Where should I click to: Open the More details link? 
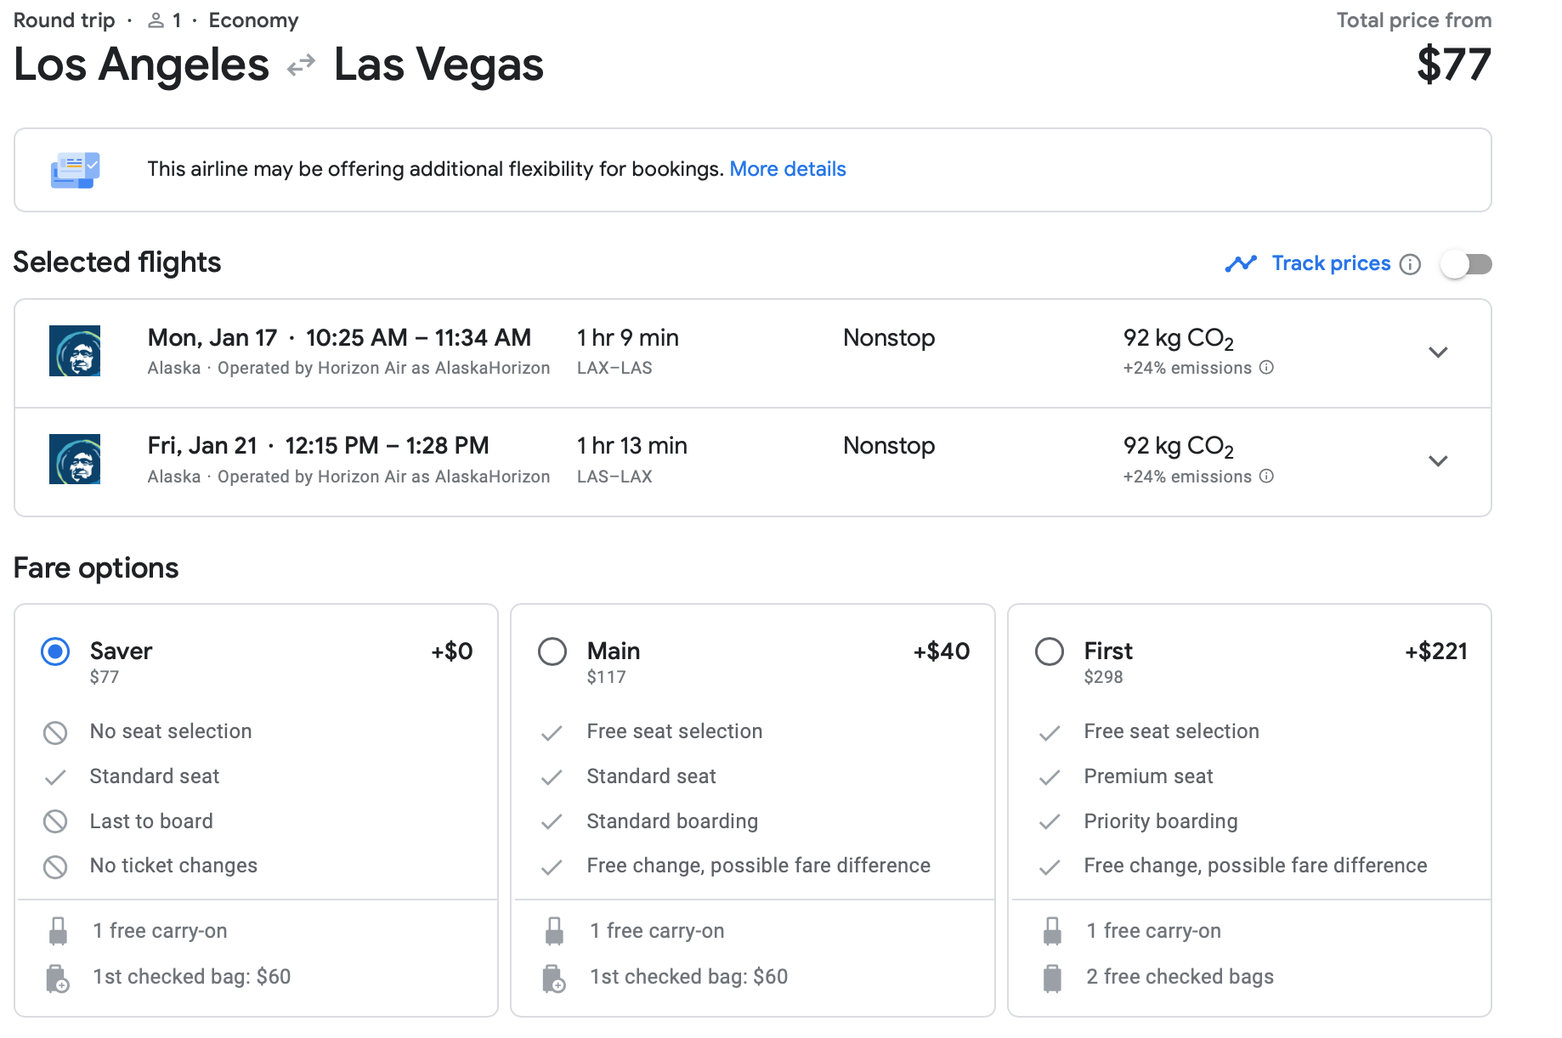(x=788, y=169)
